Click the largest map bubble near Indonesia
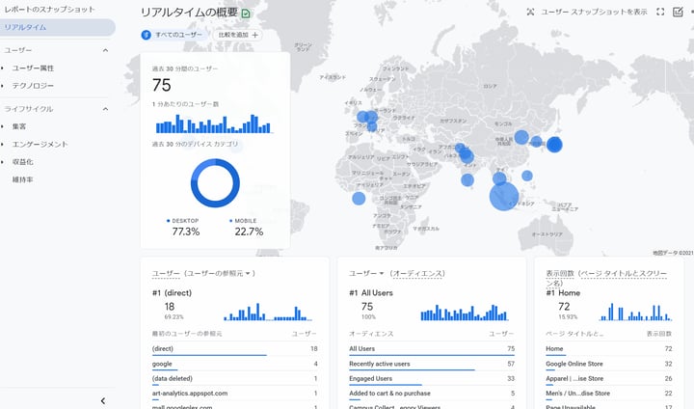694x409 pixels. click(x=504, y=196)
